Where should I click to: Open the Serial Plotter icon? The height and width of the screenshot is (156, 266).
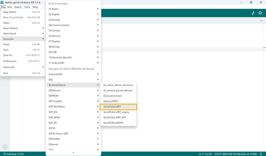pos(253,13)
